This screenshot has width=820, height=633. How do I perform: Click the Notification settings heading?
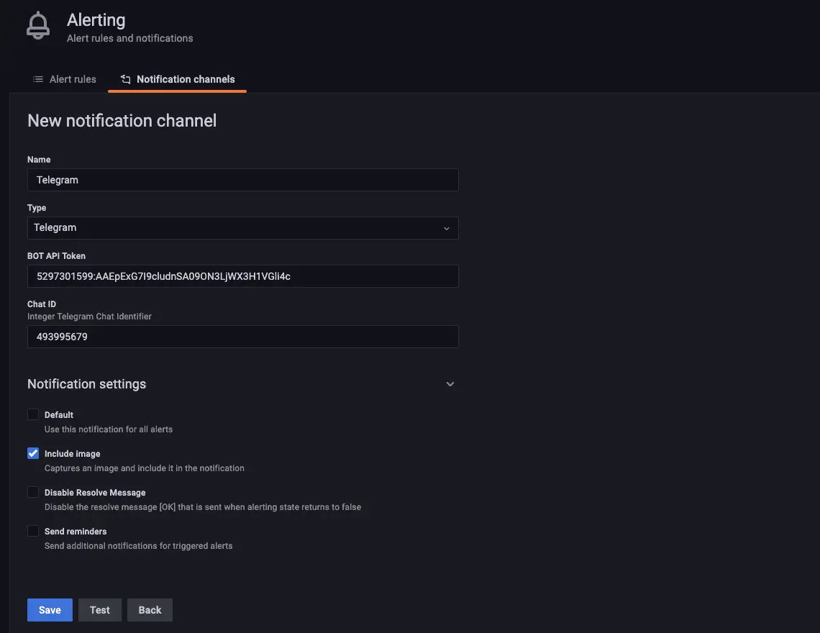pos(86,384)
